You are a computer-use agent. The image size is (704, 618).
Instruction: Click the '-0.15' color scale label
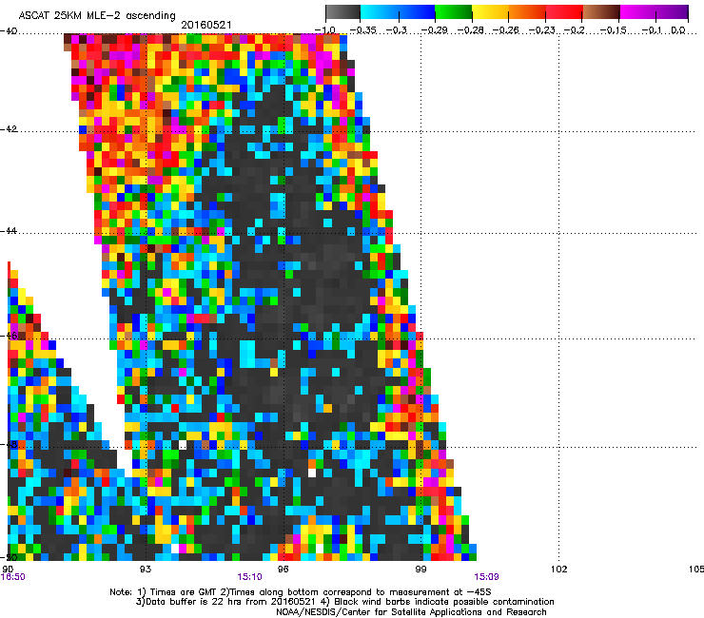point(614,30)
